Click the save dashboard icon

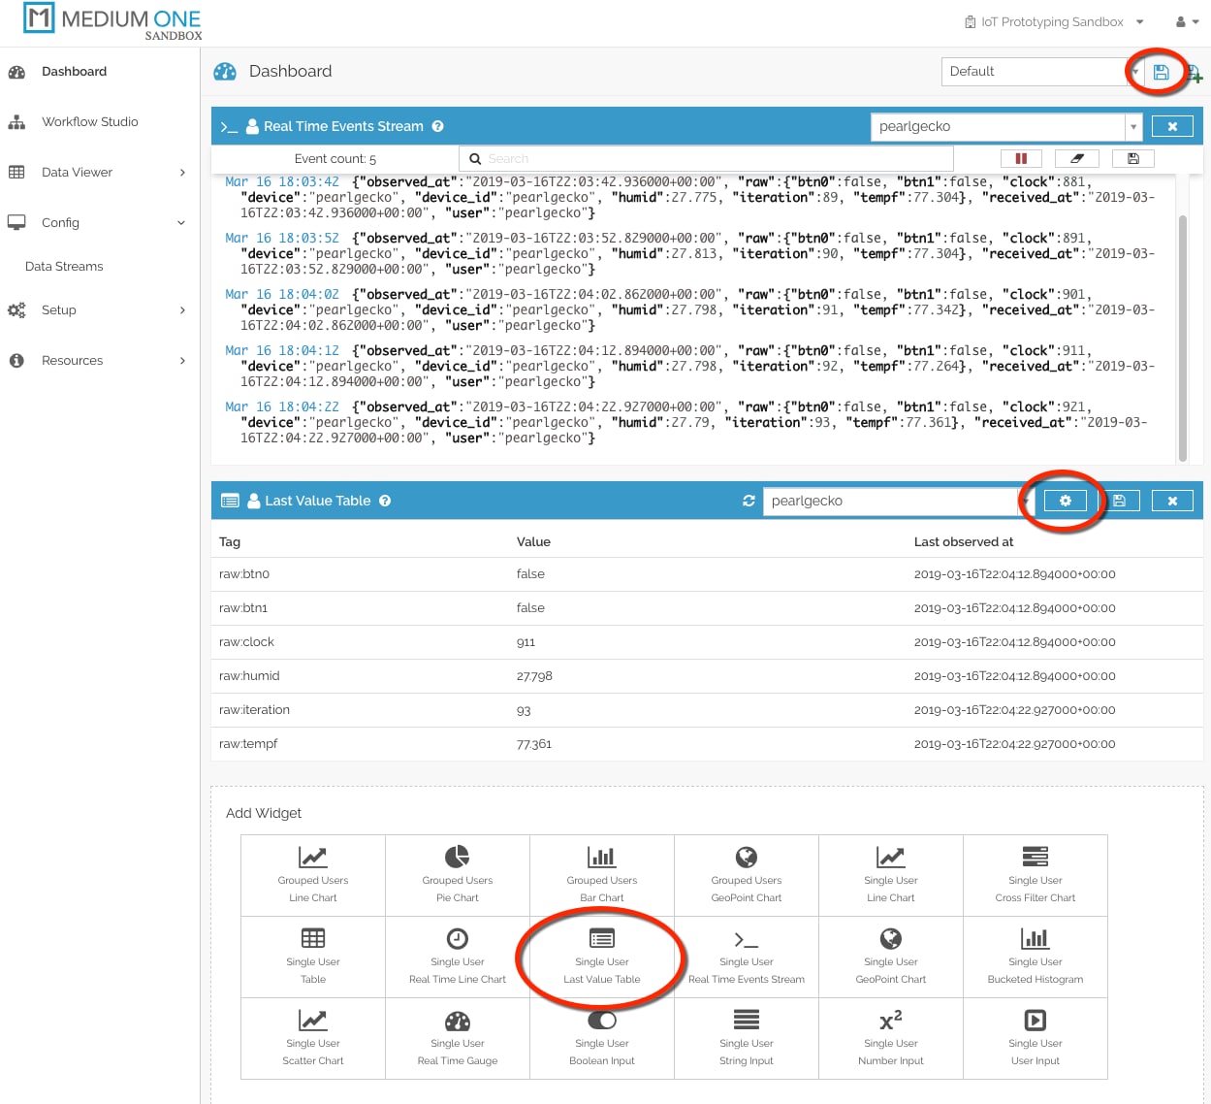[1161, 72]
